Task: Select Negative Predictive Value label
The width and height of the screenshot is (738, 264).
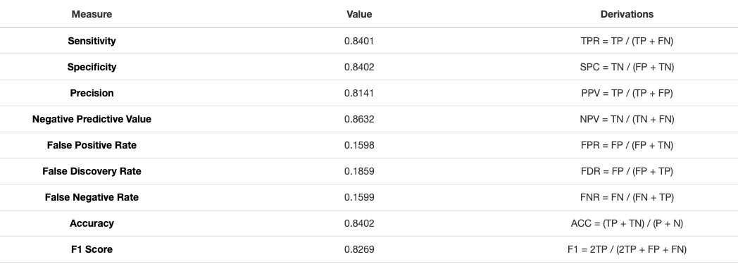Action: tap(92, 119)
